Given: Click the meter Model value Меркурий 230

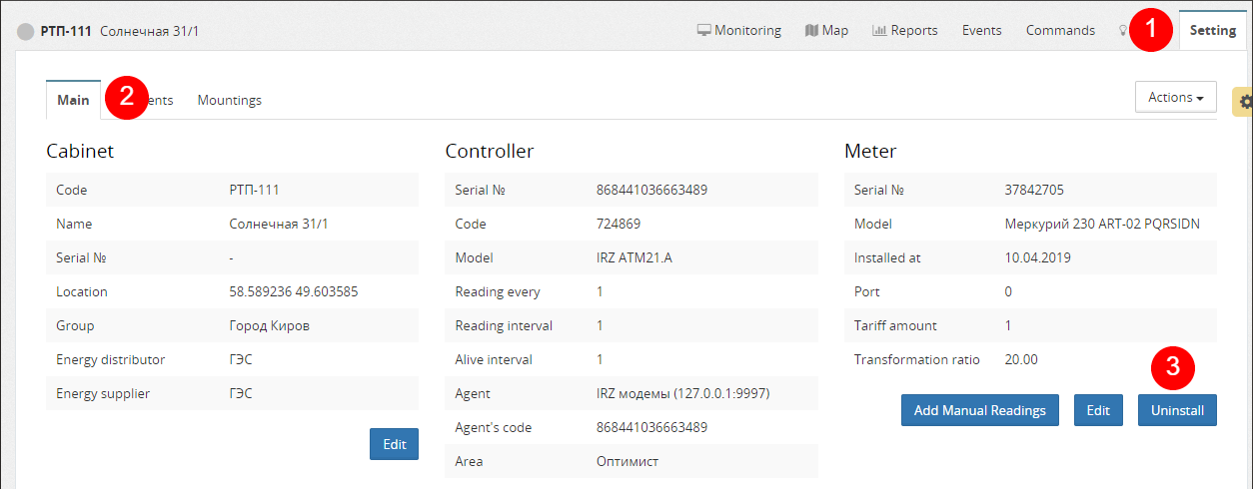Looking at the screenshot, I should point(1101,225).
